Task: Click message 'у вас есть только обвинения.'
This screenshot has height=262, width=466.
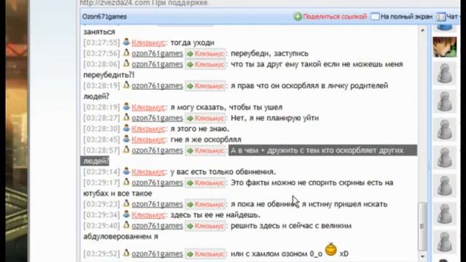Action: (x=223, y=172)
